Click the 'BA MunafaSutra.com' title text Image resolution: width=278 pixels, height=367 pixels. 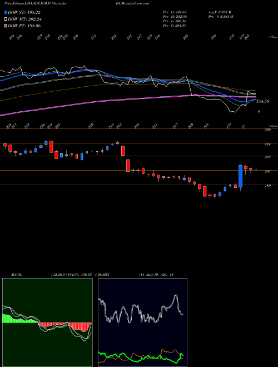132,3
